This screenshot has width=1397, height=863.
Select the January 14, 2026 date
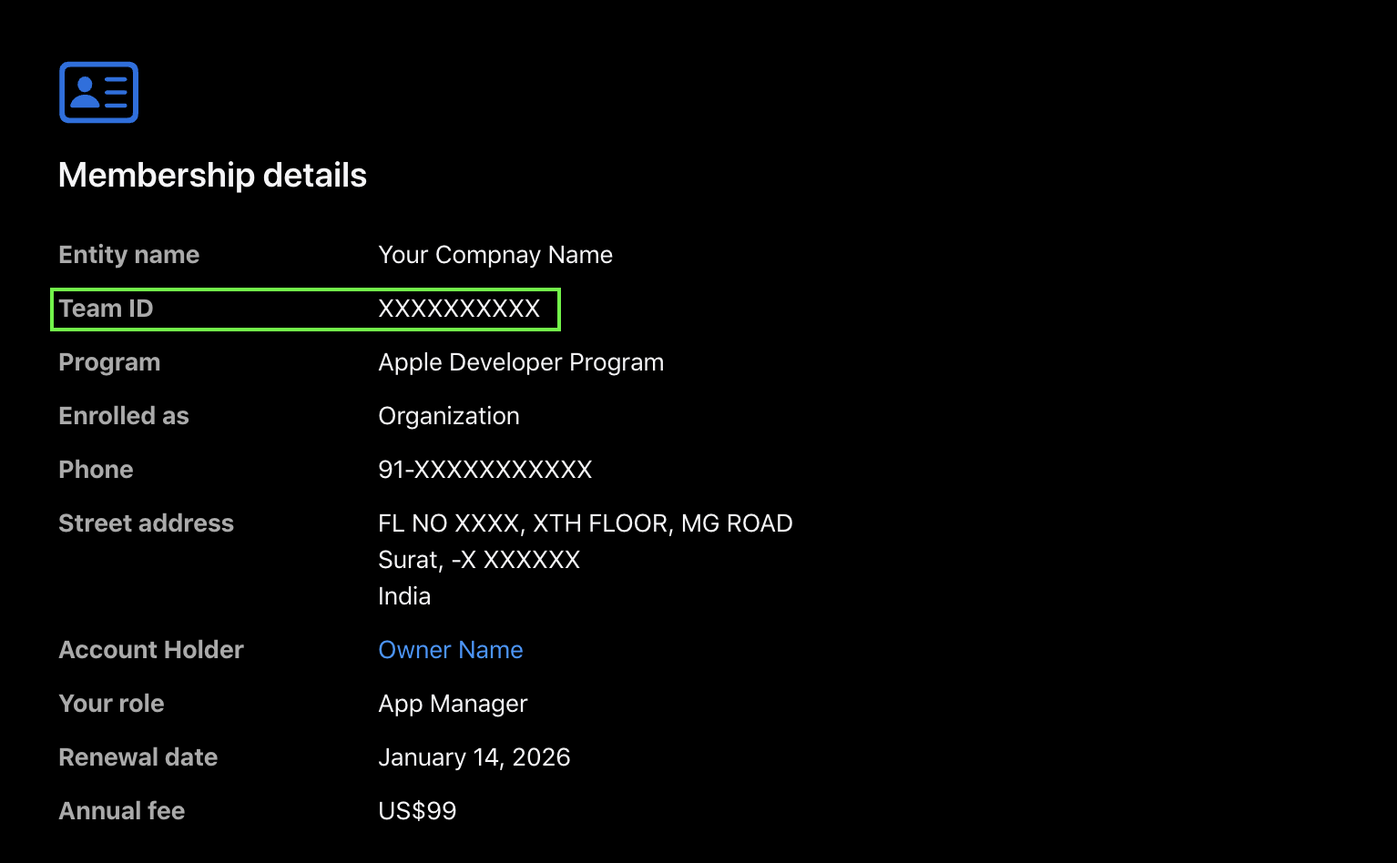point(474,757)
